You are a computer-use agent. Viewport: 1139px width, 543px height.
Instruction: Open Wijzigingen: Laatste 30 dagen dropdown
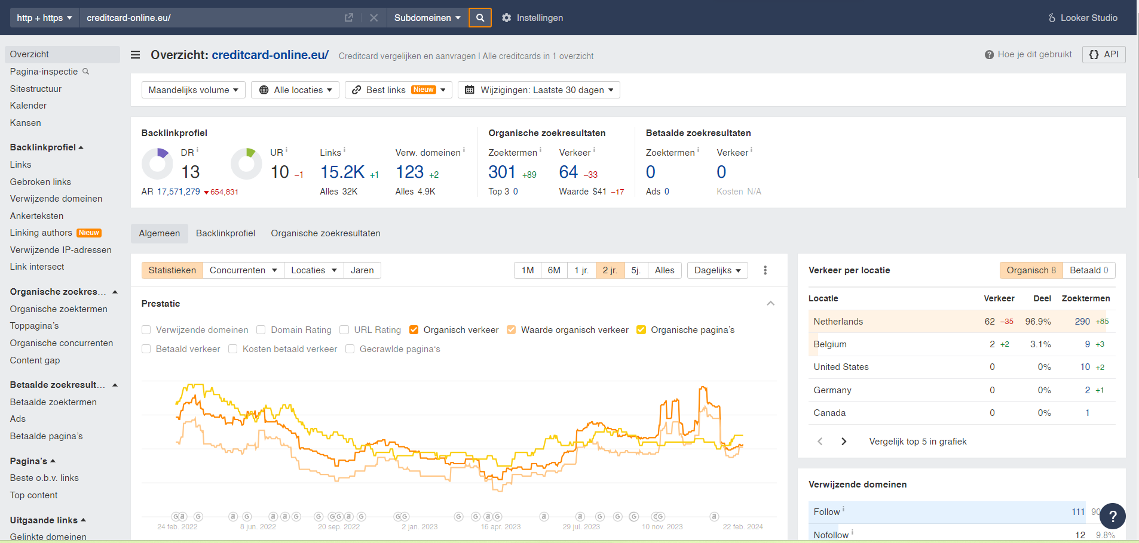point(539,90)
